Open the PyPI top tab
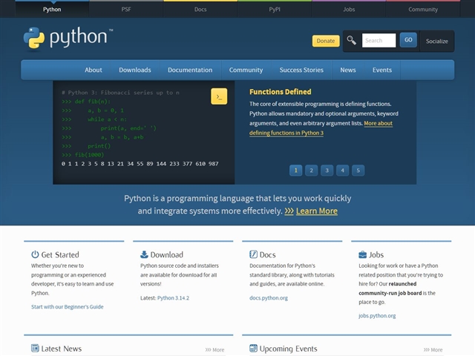Image resolution: width=475 pixels, height=356 pixels. click(x=275, y=10)
